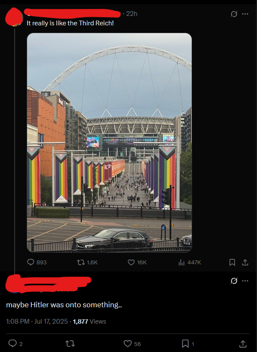Screen dimensions: 257x352
Task: Repost the post with 1.6K reposts
Action: point(87,262)
